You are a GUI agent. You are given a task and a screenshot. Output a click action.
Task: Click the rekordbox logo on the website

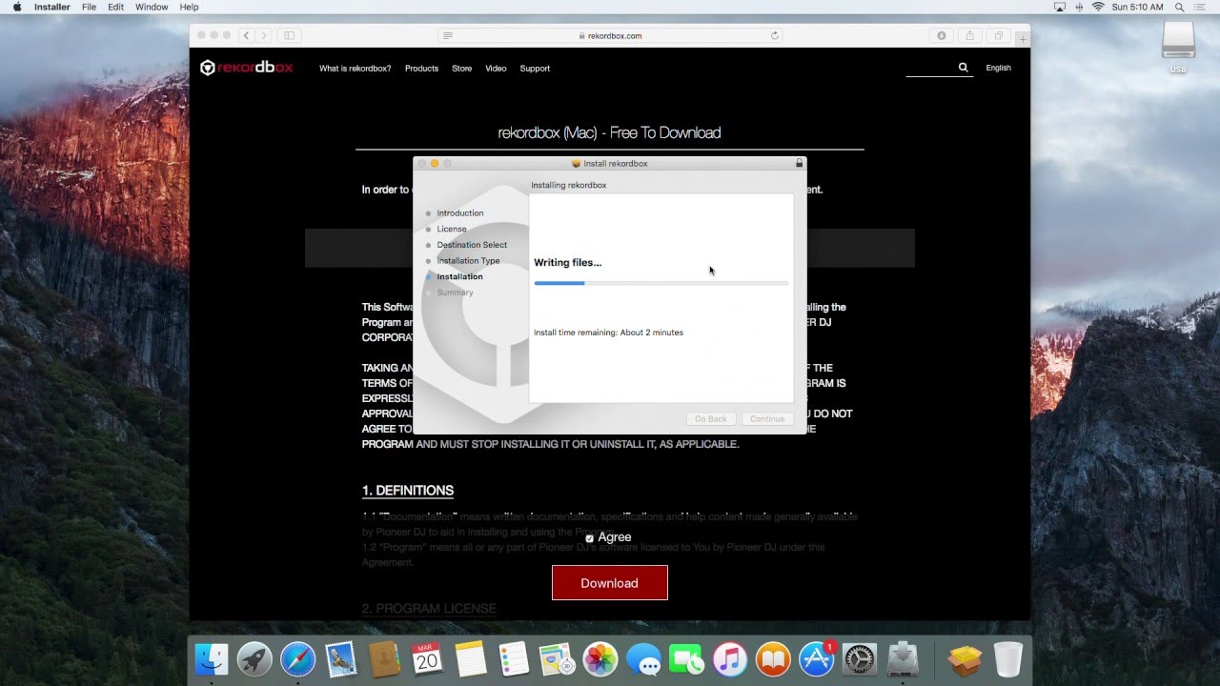pyautogui.click(x=246, y=68)
